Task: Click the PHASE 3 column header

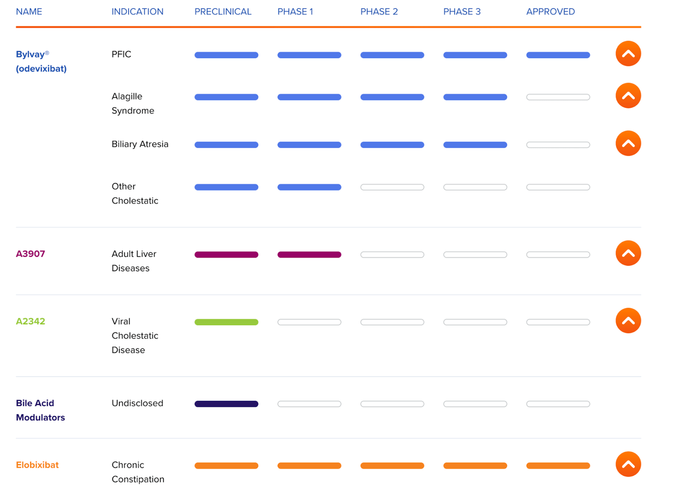Action: (462, 12)
